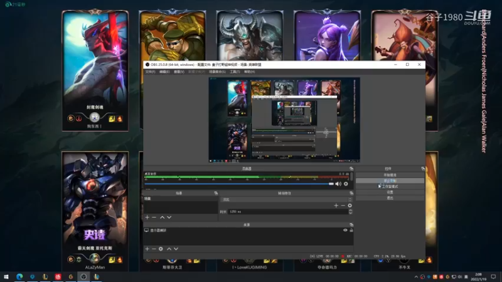Click the Start Streaming button
The height and width of the screenshot is (282, 502).
tap(390, 175)
